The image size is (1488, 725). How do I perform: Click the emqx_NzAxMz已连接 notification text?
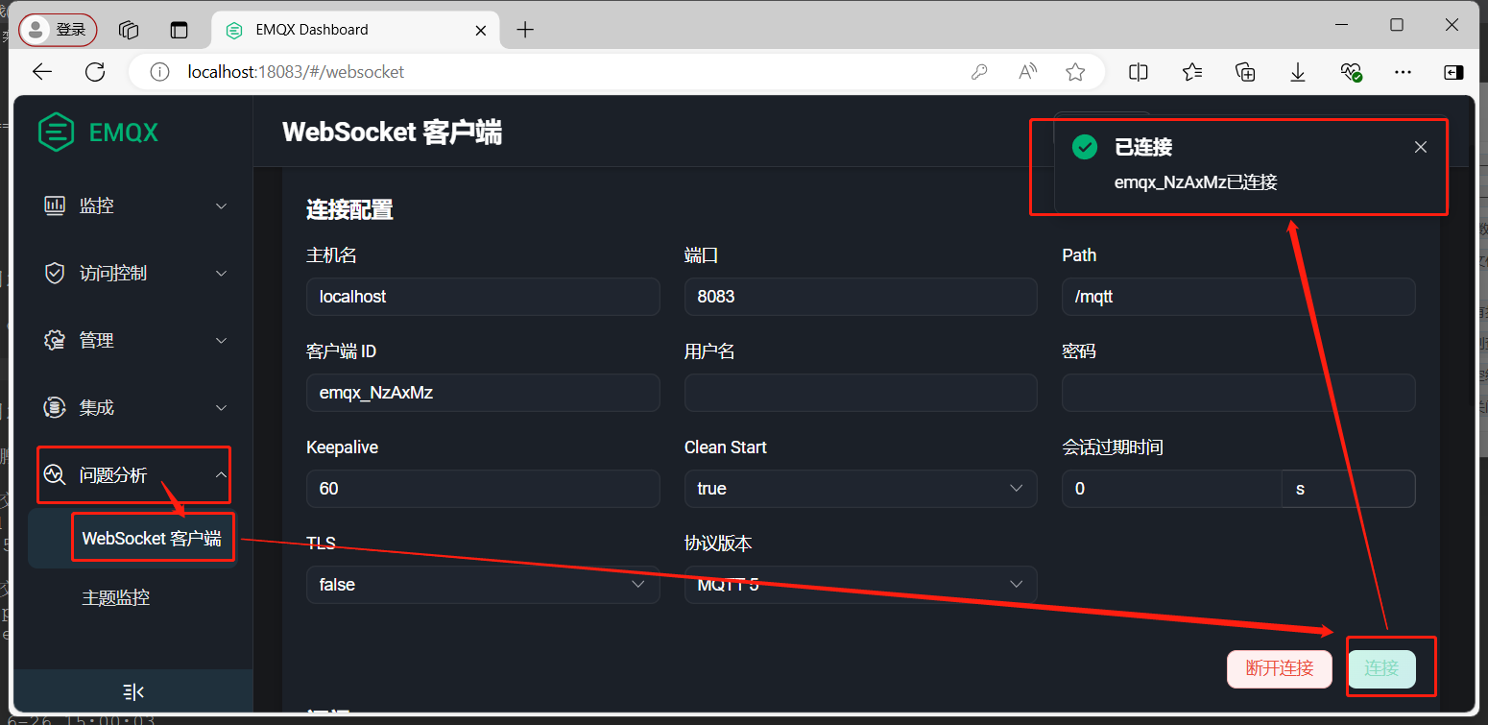[1195, 181]
